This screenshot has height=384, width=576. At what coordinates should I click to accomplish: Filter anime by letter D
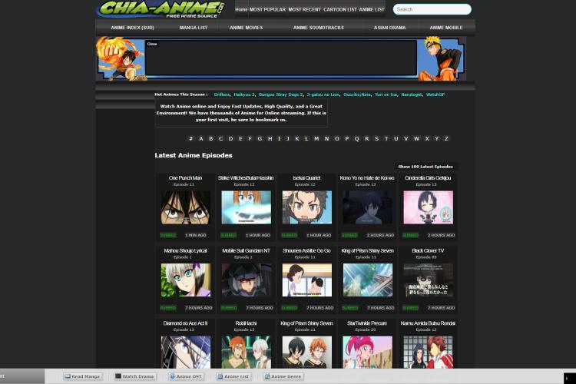pyautogui.click(x=230, y=139)
